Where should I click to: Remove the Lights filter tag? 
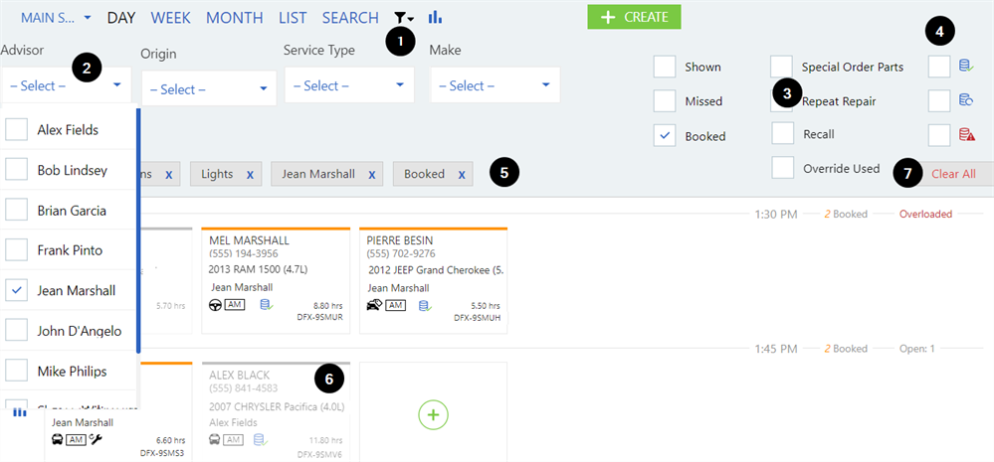tap(250, 175)
